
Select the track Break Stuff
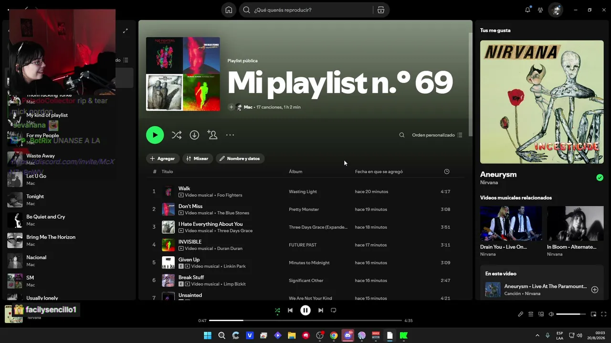[305, 281]
